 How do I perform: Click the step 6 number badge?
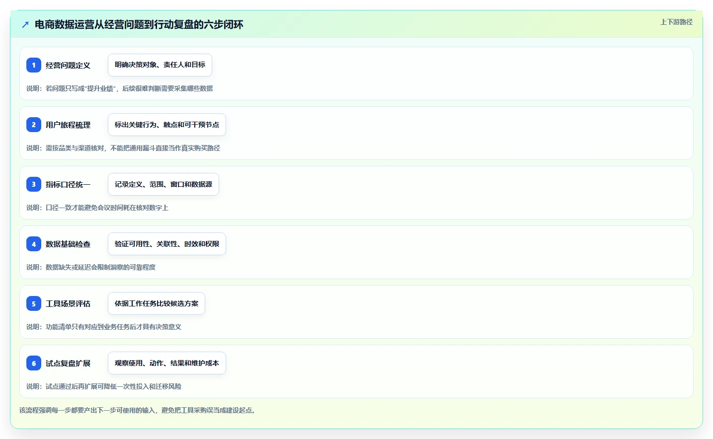(x=34, y=363)
